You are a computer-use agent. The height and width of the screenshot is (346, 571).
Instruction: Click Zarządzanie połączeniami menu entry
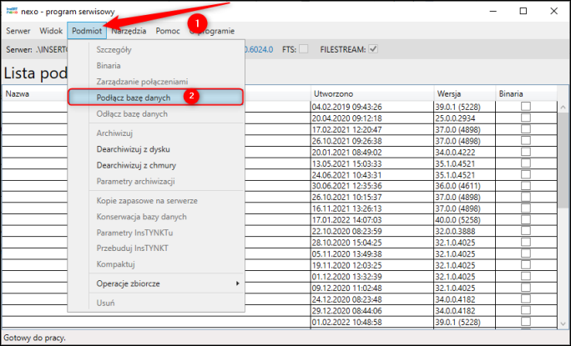[155, 82]
